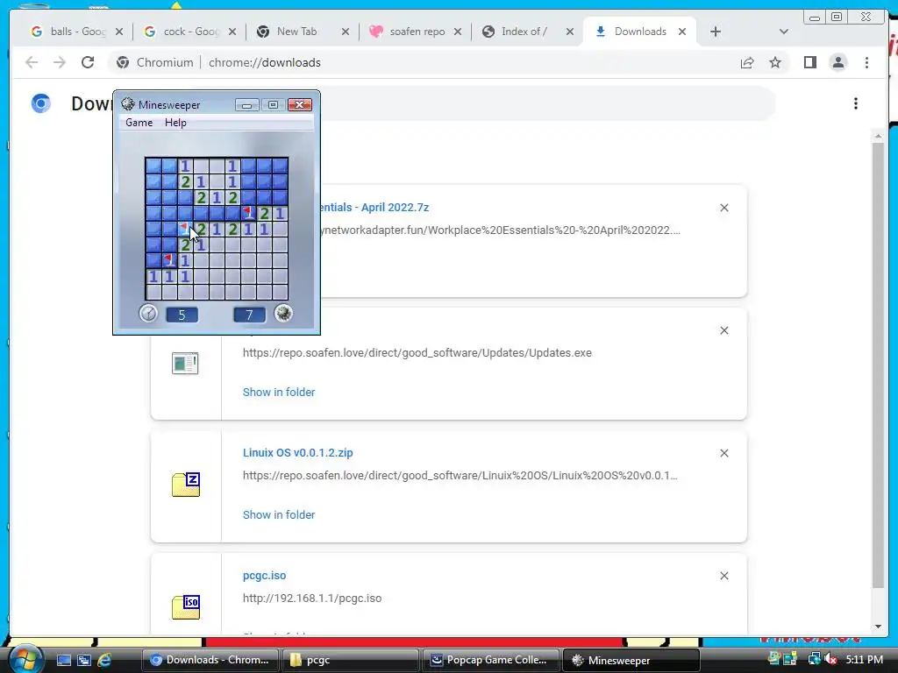Activate the Popcap Game Collection taskbar button
Viewport: 898px width, 673px height.
point(490,660)
